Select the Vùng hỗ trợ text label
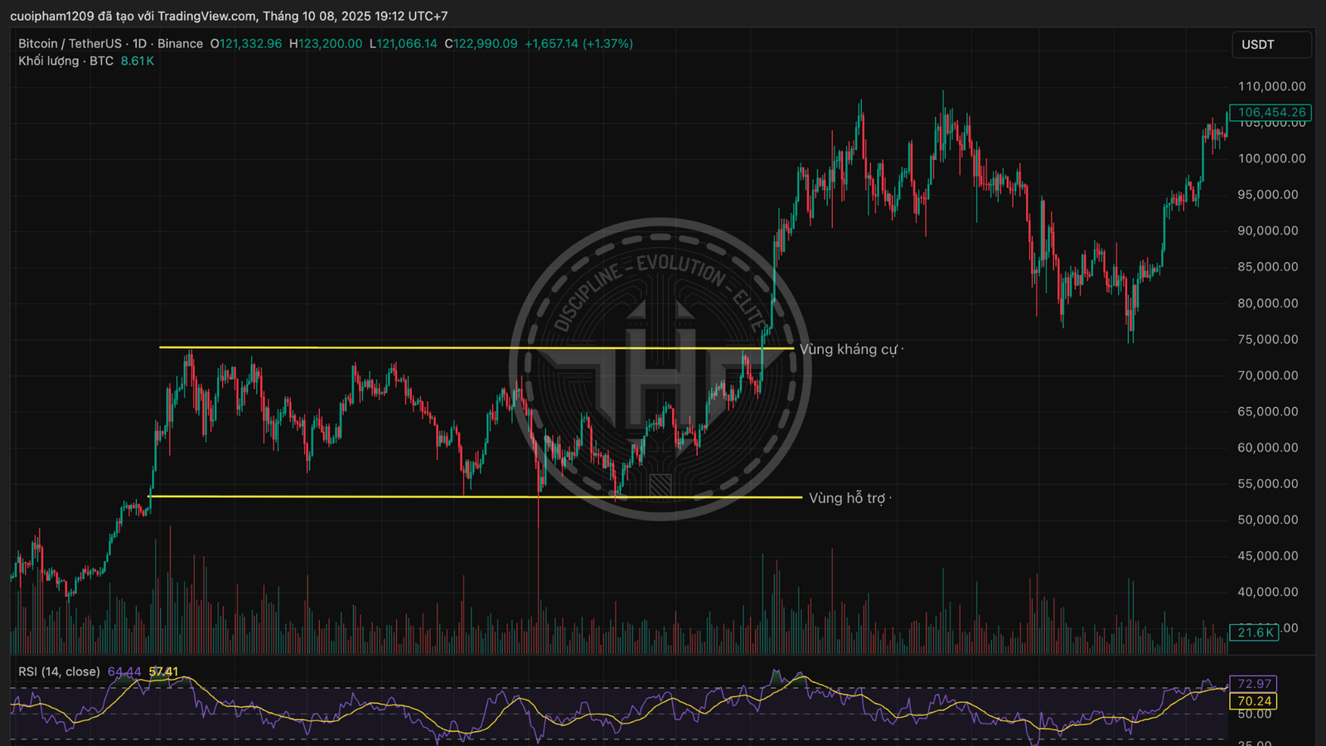 pyautogui.click(x=847, y=498)
